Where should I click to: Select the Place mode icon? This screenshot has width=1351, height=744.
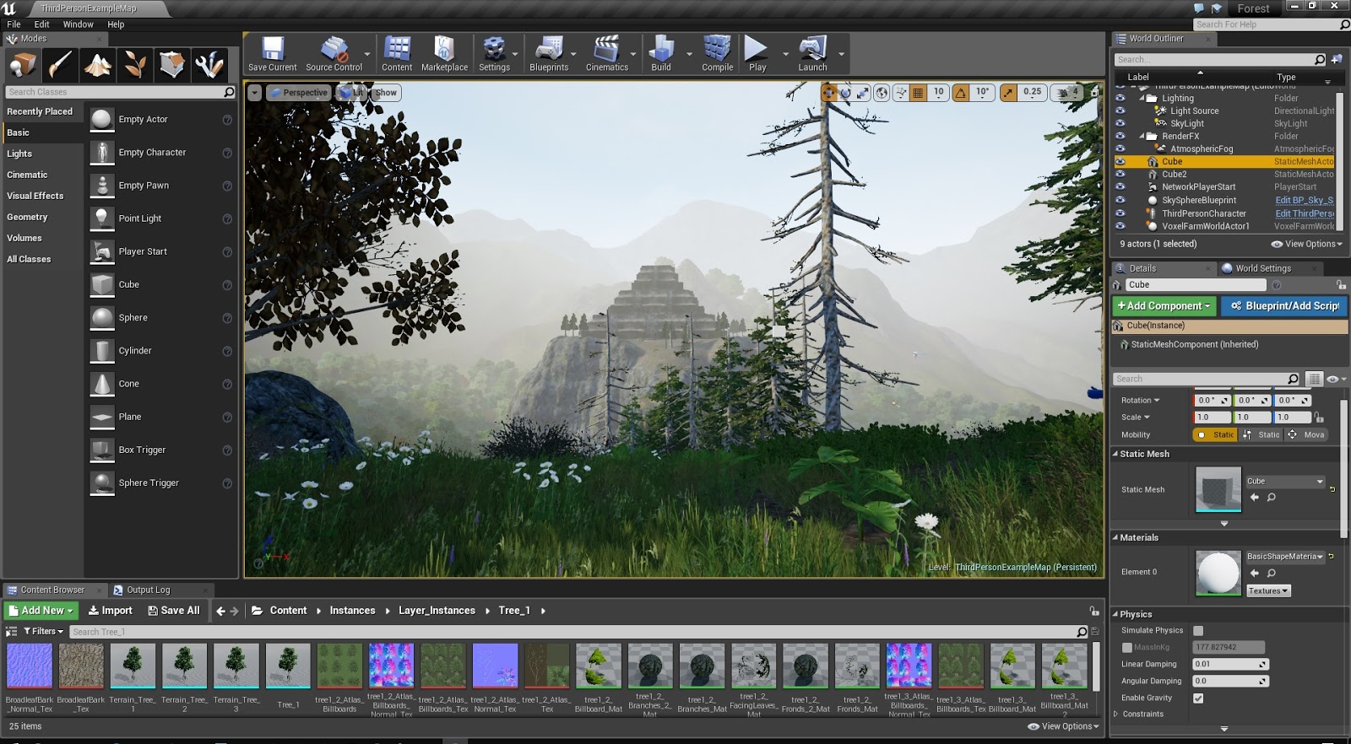click(24, 65)
